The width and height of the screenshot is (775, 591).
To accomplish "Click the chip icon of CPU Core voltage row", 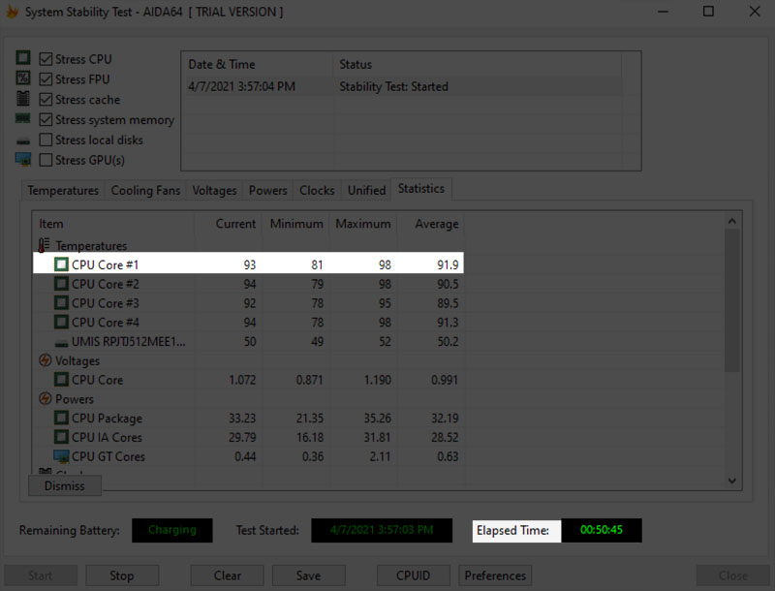I will [x=61, y=380].
